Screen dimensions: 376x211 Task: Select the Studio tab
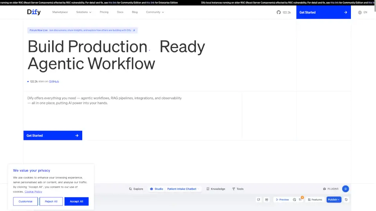coord(157,189)
